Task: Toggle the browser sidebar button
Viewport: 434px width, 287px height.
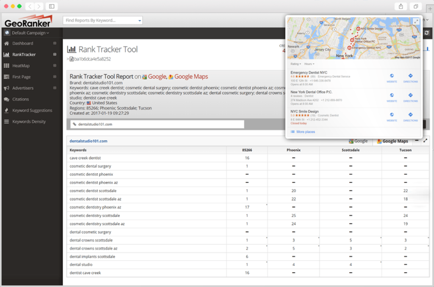Action: tap(52, 6)
